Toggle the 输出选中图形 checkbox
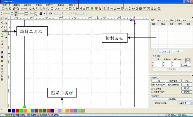The width and height of the screenshot is (193, 117). (x=152, y=92)
